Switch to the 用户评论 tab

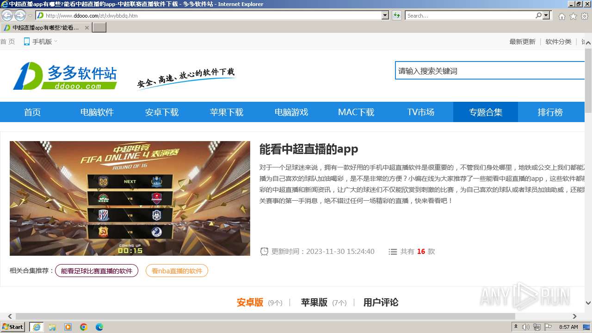[381, 302]
